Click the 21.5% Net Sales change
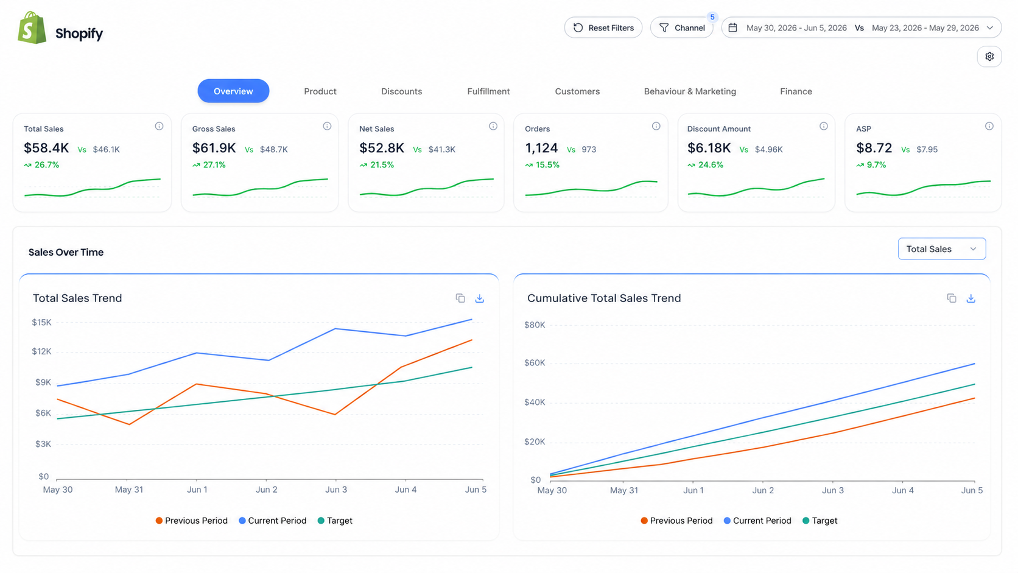The height and width of the screenshot is (573, 1018). (382, 165)
